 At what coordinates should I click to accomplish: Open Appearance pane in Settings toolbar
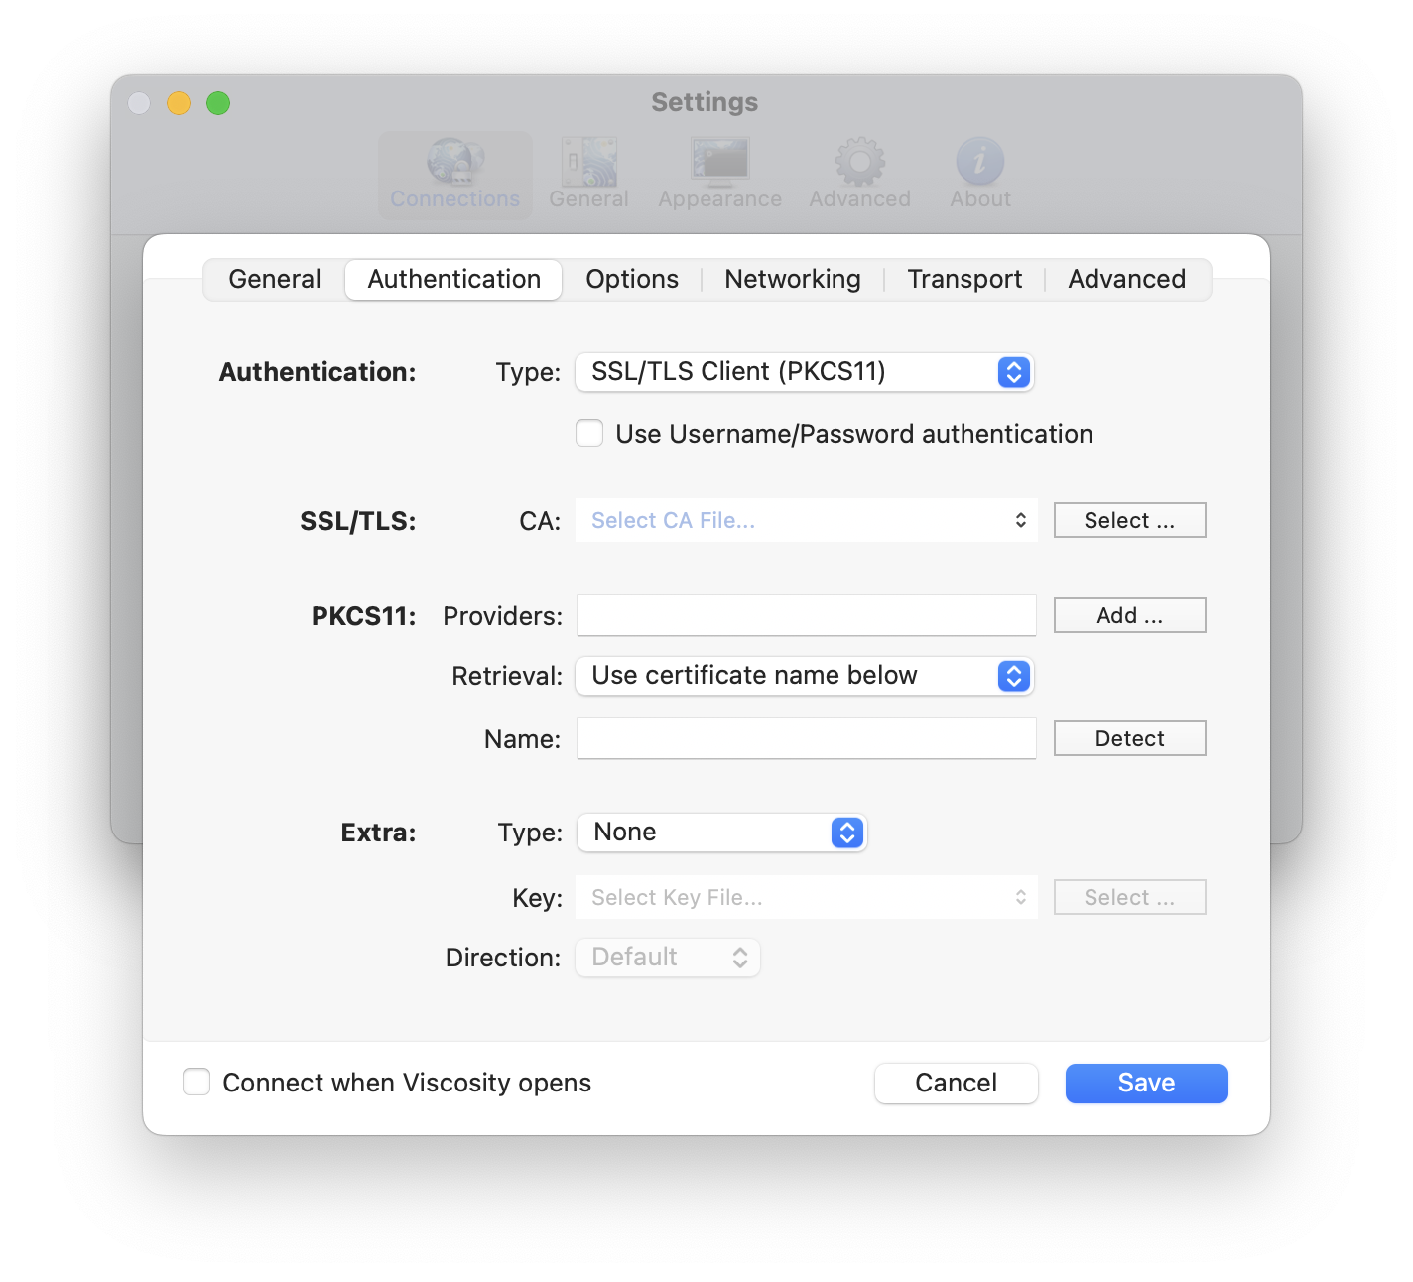coord(720,175)
